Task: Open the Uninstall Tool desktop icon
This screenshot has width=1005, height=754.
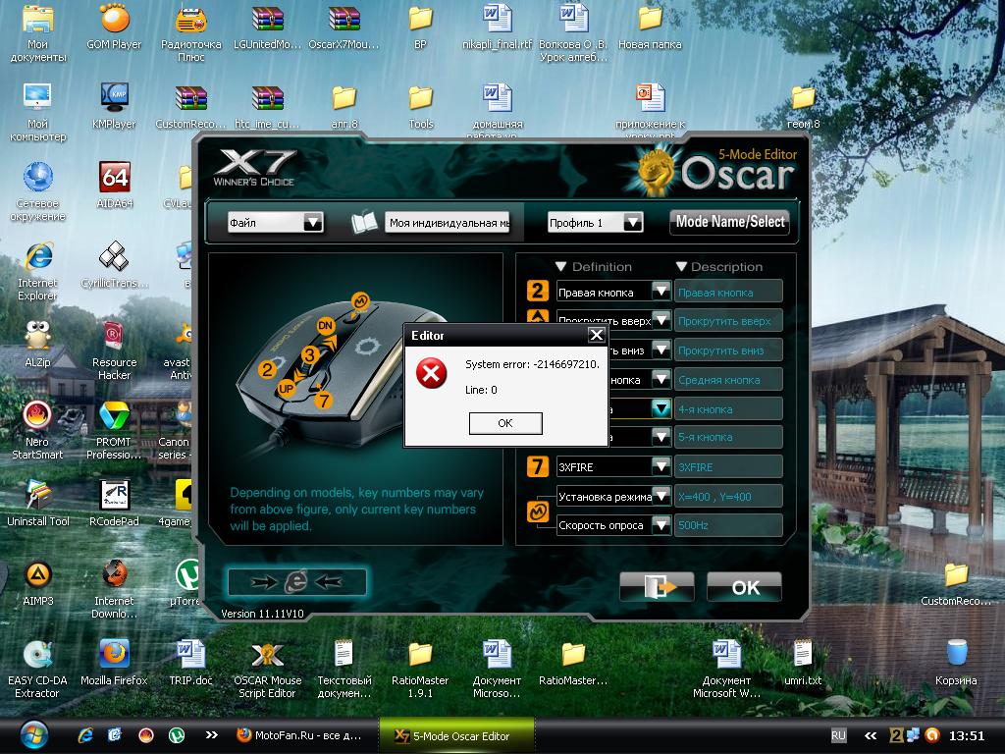Action: pos(38,504)
